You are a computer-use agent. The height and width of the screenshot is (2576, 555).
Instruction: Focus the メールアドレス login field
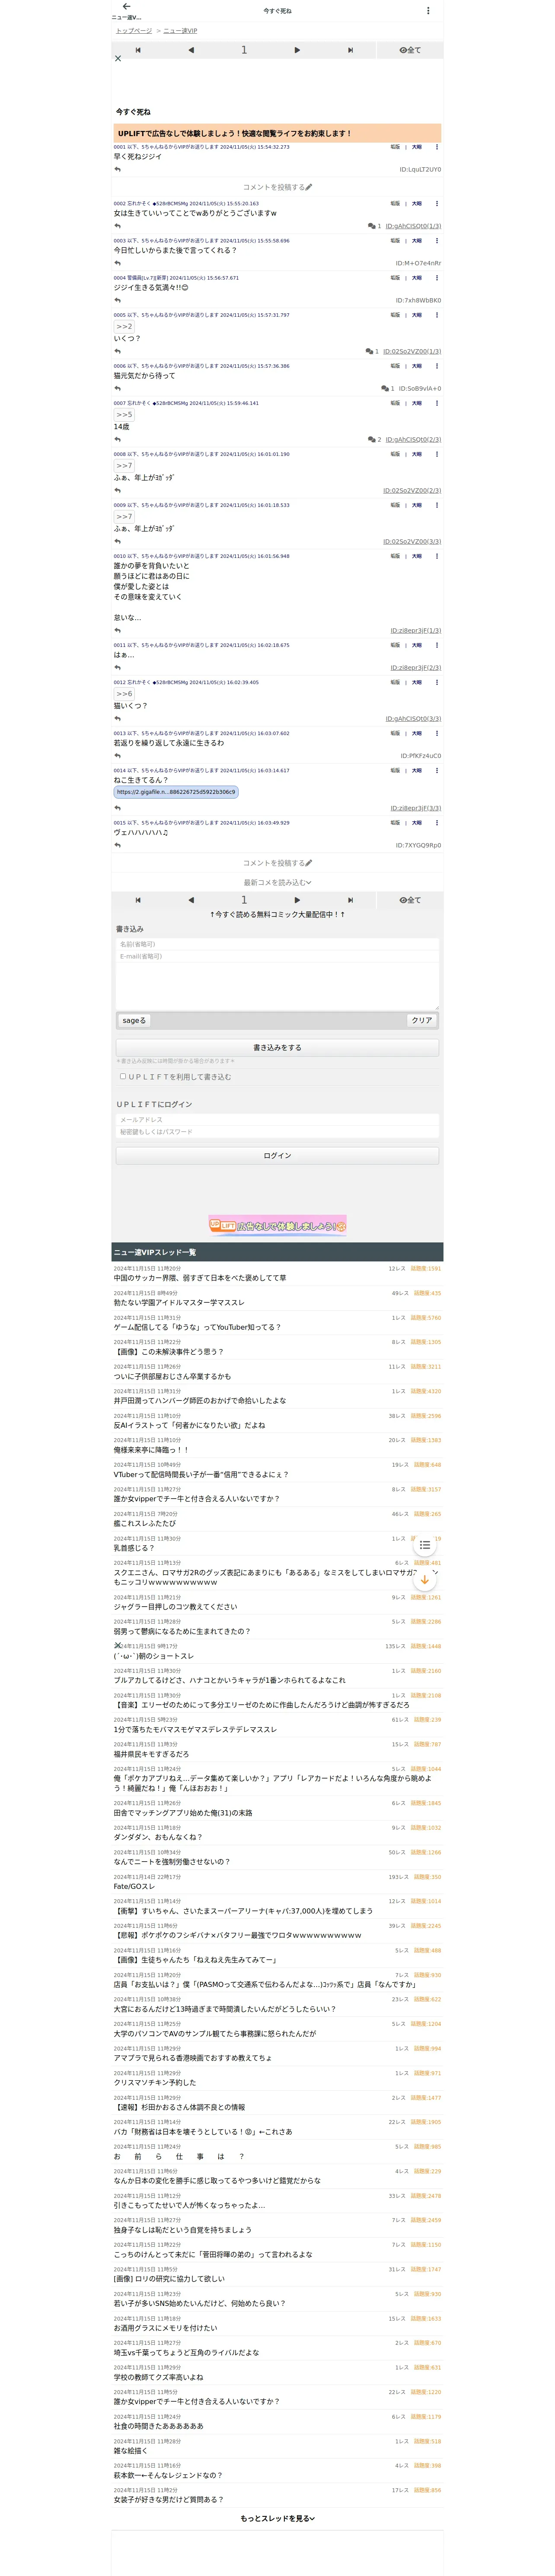coord(277,1120)
